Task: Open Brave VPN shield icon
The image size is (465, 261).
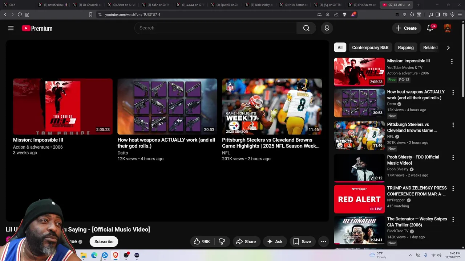Action: (x=452, y=14)
